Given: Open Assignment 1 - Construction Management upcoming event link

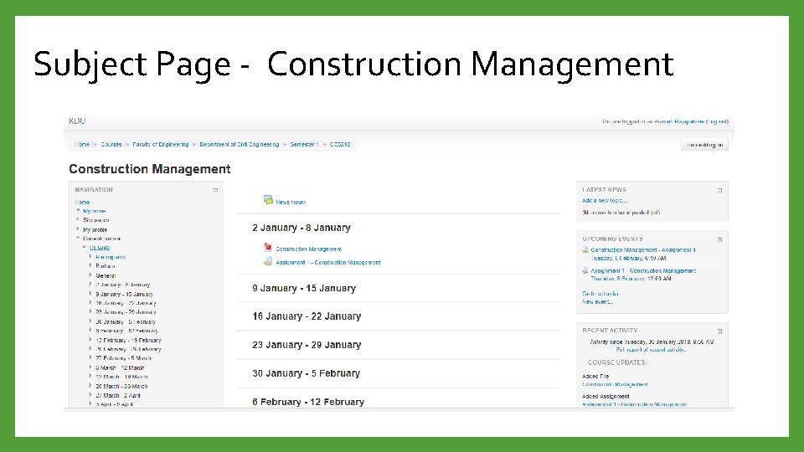Looking at the screenshot, I should (643, 270).
